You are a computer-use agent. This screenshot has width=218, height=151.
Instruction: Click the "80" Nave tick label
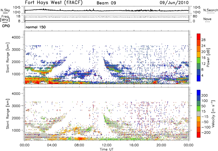pos(195,16)
